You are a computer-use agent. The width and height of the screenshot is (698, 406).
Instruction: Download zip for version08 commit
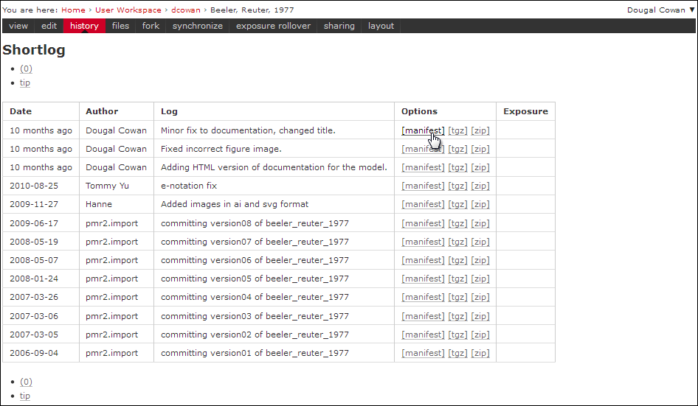click(480, 223)
